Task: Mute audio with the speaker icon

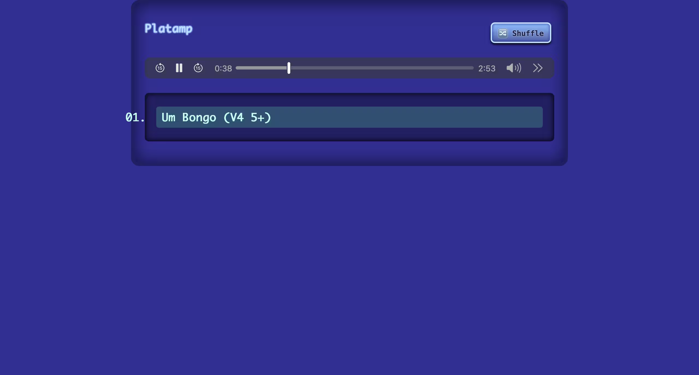Action: tap(514, 68)
